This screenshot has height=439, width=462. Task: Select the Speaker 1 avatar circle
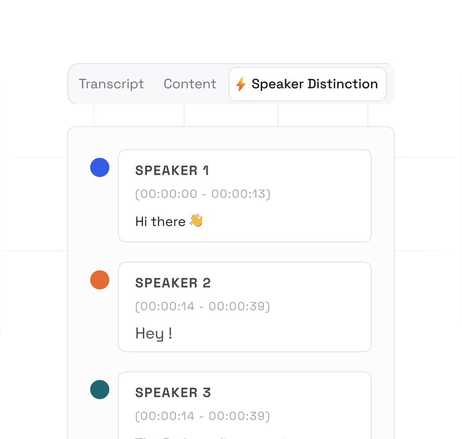click(100, 168)
